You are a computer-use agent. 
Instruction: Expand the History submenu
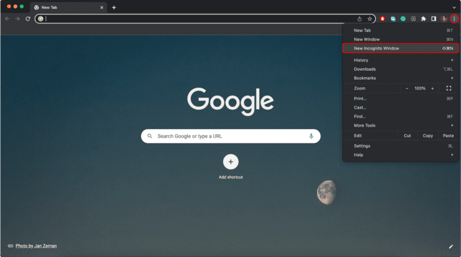tap(401, 60)
